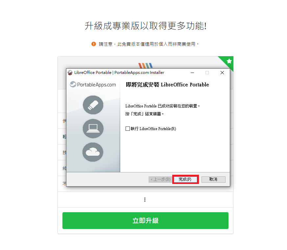The width and height of the screenshot is (287, 250).
Task: Click the green 立即升級 upgrade button
Action: point(145,220)
